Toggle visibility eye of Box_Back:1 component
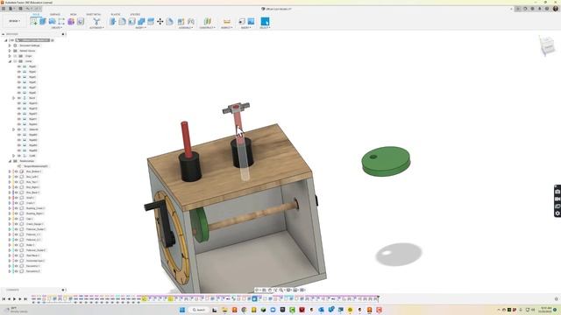Screen dimensions: 561x315 point(16,192)
